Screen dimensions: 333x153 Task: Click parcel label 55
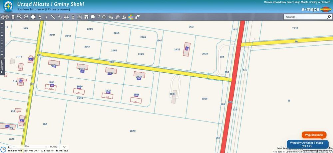(x=289, y=101)
